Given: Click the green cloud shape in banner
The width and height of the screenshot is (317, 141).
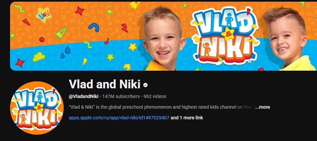Looking at the screenshot, I should pos(39,57).
